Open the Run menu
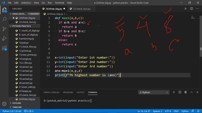This screenshot has width=202, height=113. pyautogui.click(x=50, y=3)
